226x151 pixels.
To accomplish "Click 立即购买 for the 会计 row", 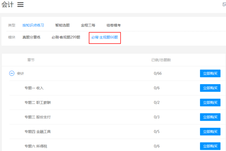I will tap(210, 74).
